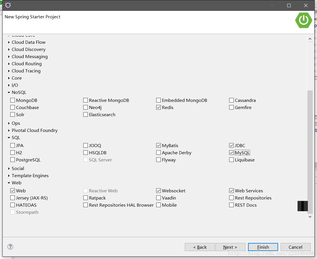Tick the JOOQ checkbox
Screen dimensions: 317x259
(x=86, y=146)
